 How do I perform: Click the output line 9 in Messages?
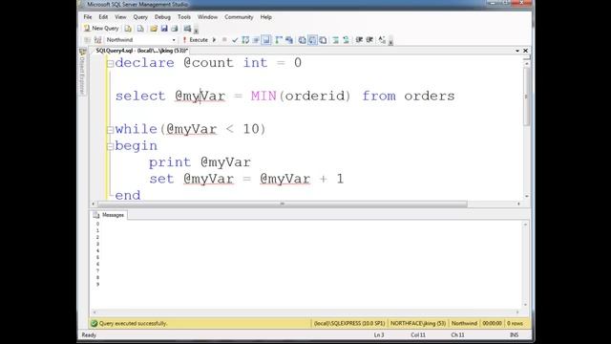pos(97,285)
